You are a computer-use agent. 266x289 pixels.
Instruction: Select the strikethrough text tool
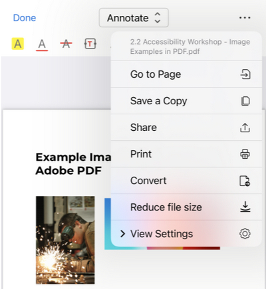pyautogui.click(x=66, y=44)
